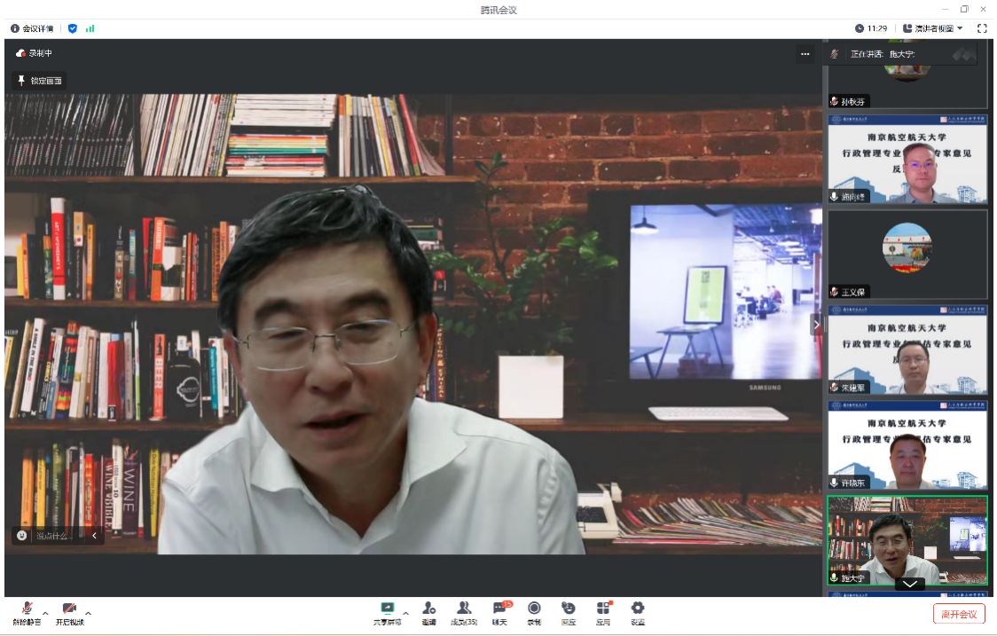Click the red leave meeting button
997x636 pixels.
[x=959, y=614]
